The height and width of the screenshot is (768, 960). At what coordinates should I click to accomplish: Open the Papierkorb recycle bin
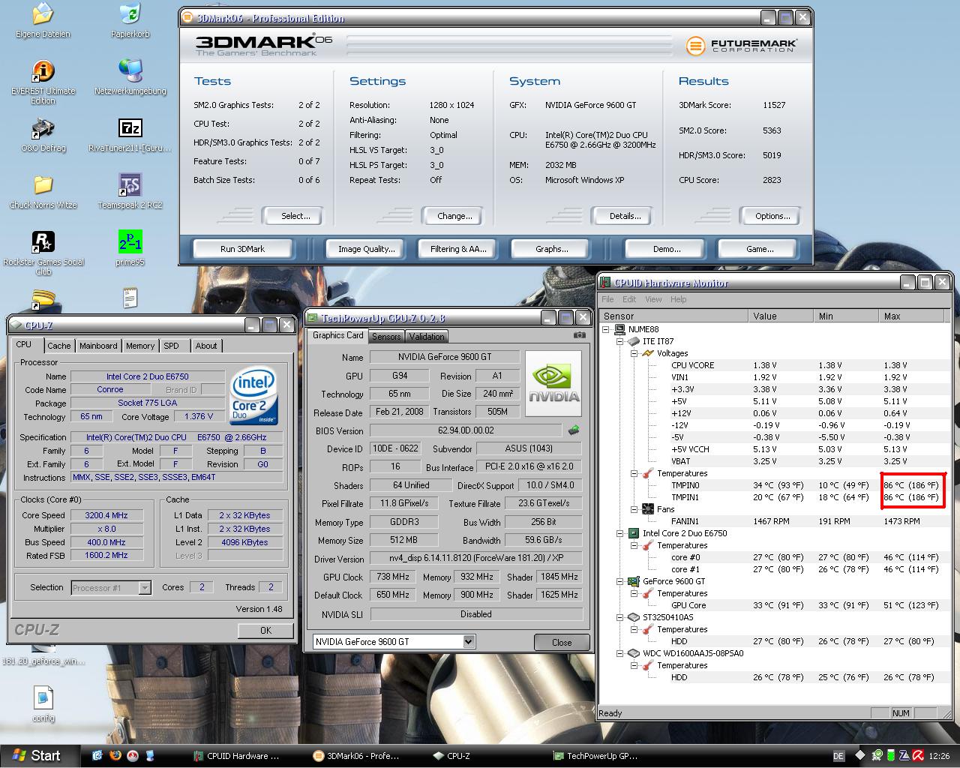(130, 19)
